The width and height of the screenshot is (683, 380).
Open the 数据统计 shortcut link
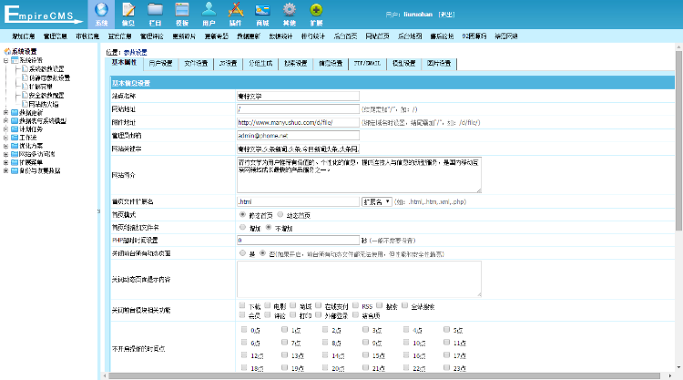[280, 36]
